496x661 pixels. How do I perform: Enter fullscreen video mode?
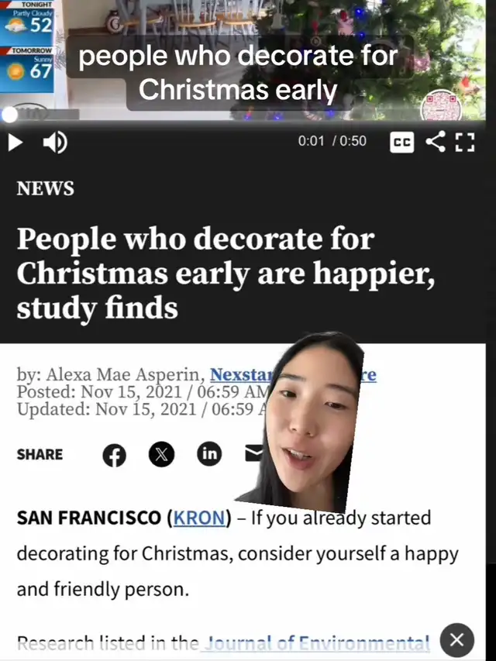click(465, 142)
